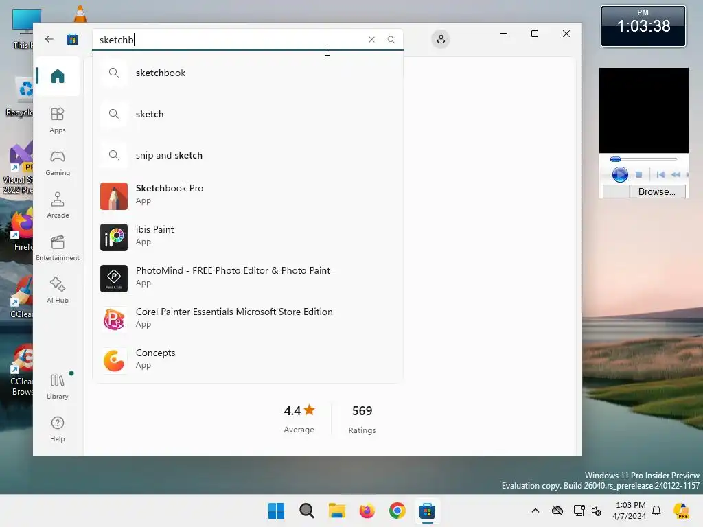Image resolution: width=703 pixels, height=527 pixels.
Task: Click the ibis Paint app icon
Action: 114,237
